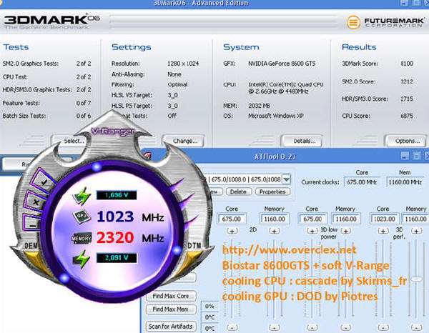Click the 3D perf Core field showing 1023.00
The height and width of the screenshot is (333, 429).
point(383,219)
